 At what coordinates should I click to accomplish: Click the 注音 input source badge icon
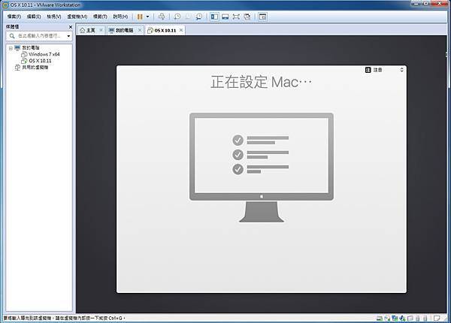click(x=368, y=70)
